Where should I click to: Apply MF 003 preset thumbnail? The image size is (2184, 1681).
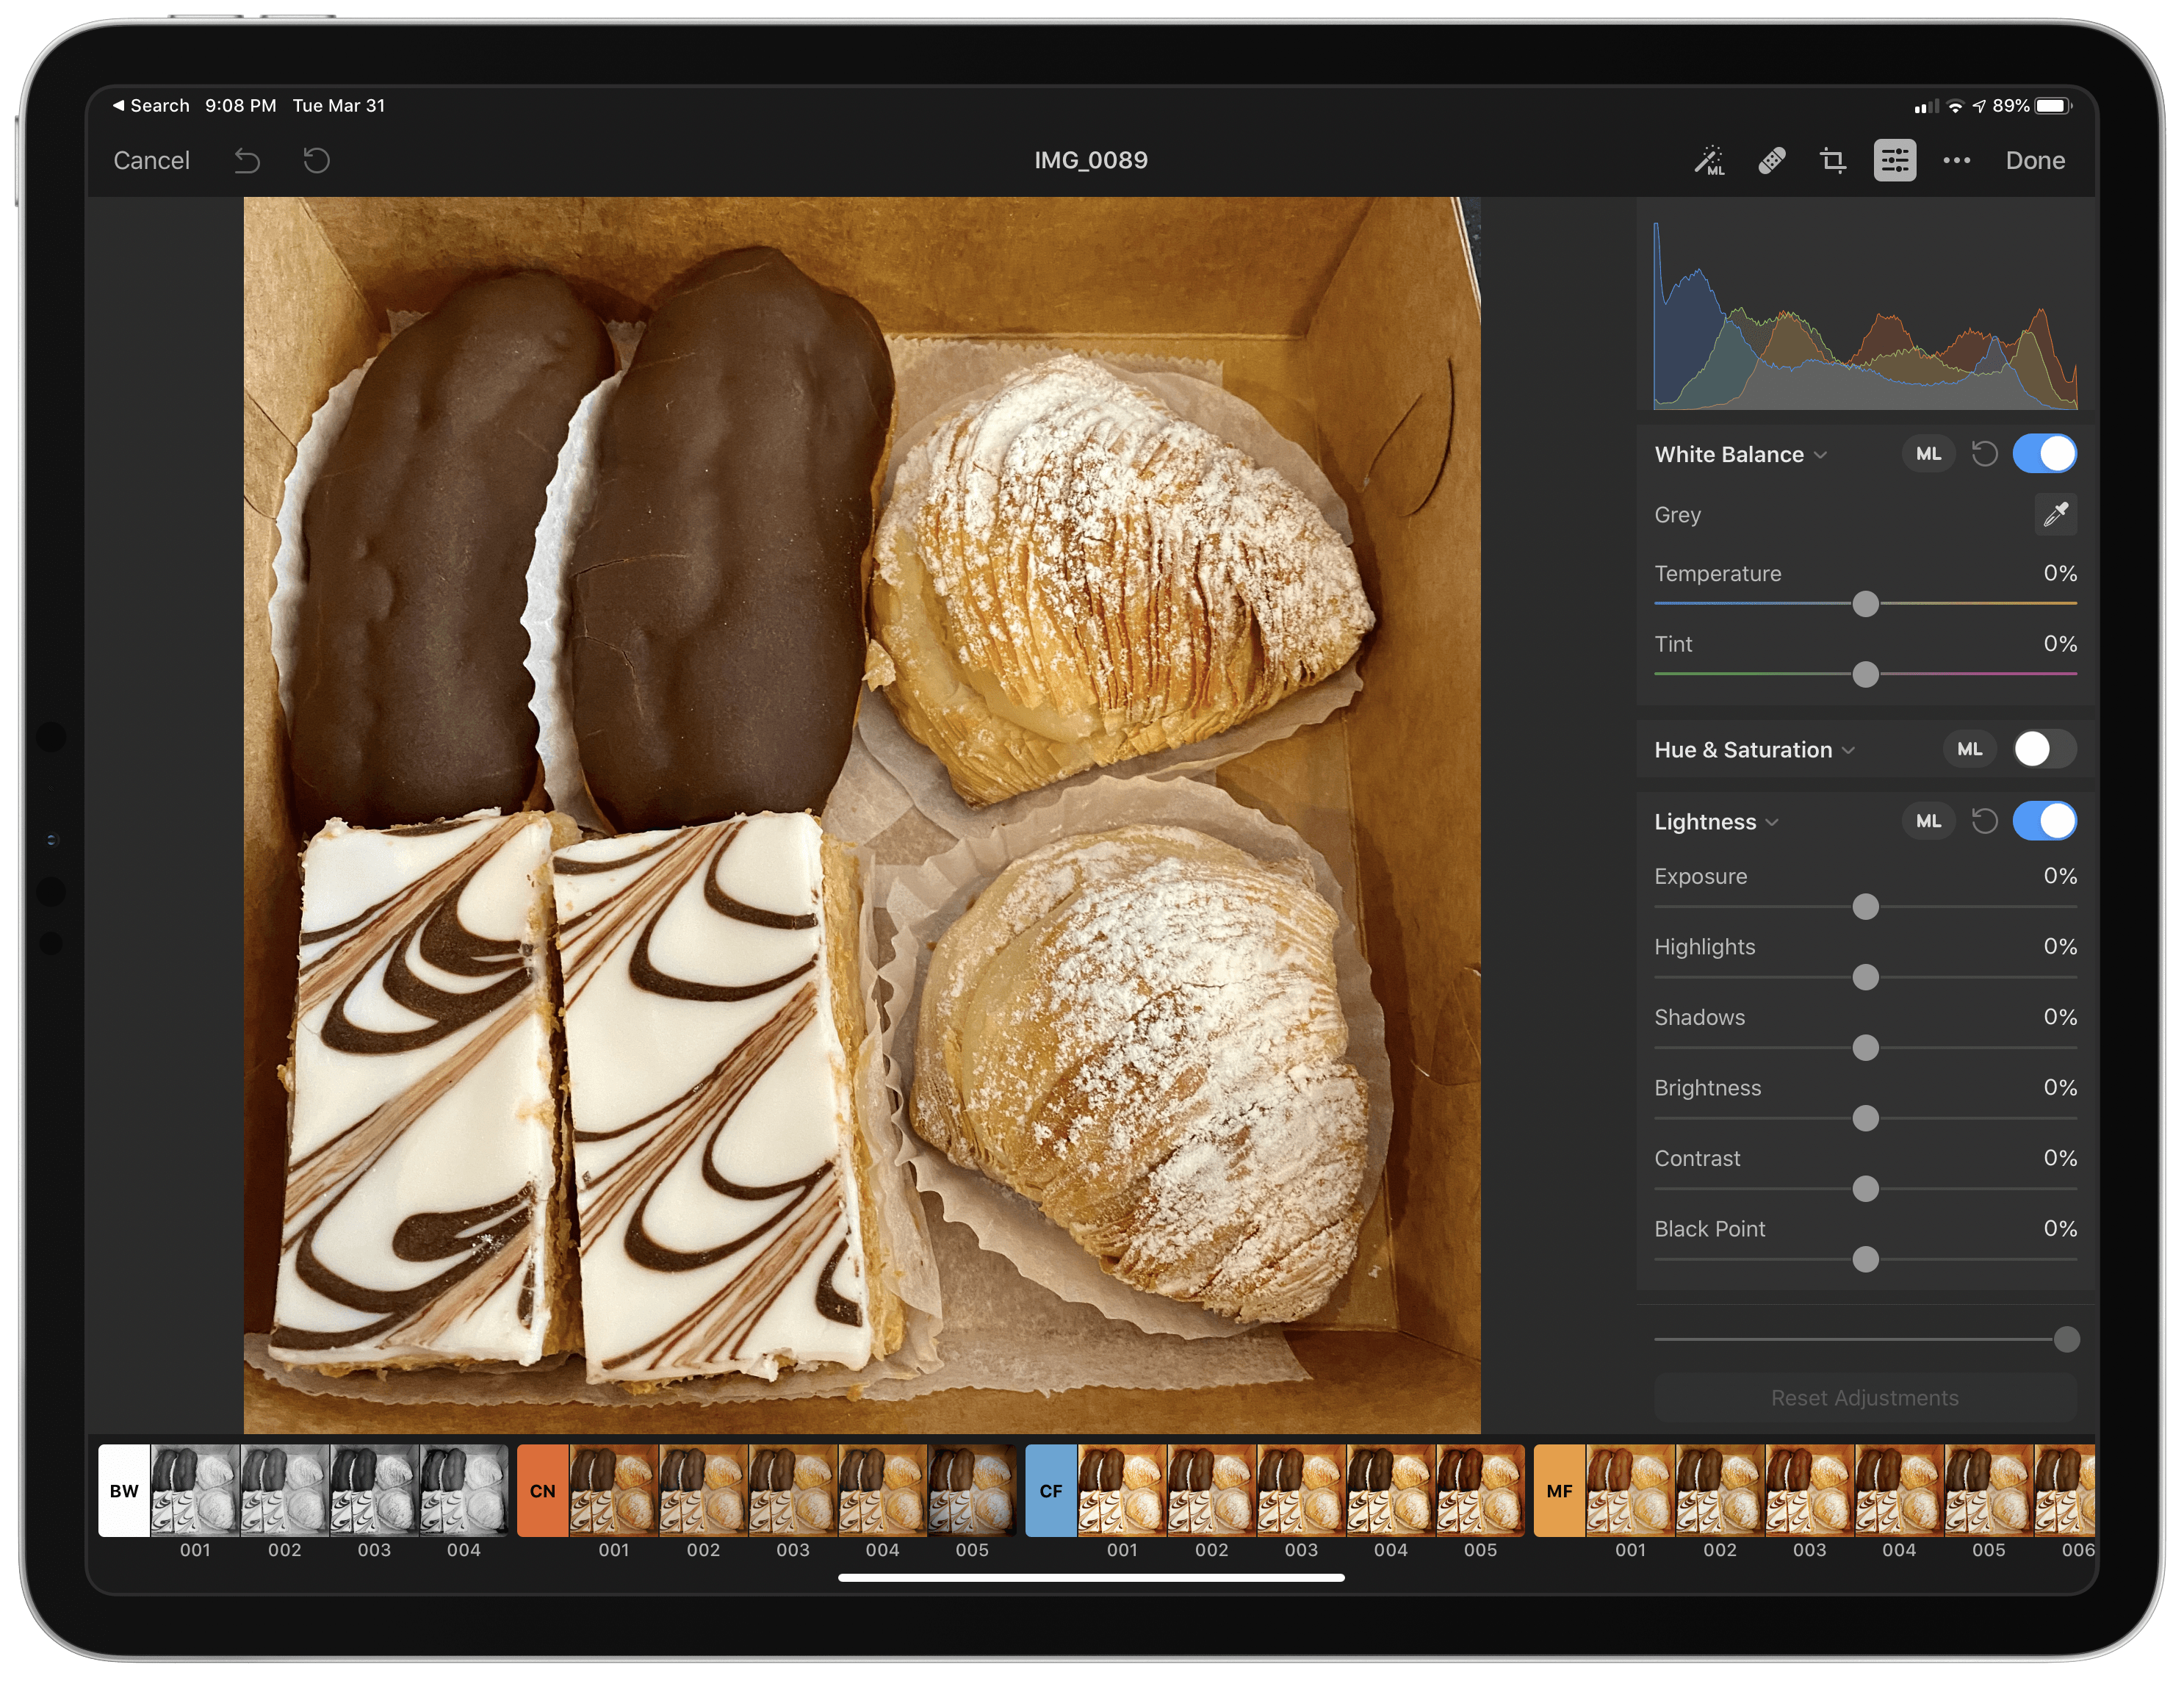[x=1809, y=1490]
